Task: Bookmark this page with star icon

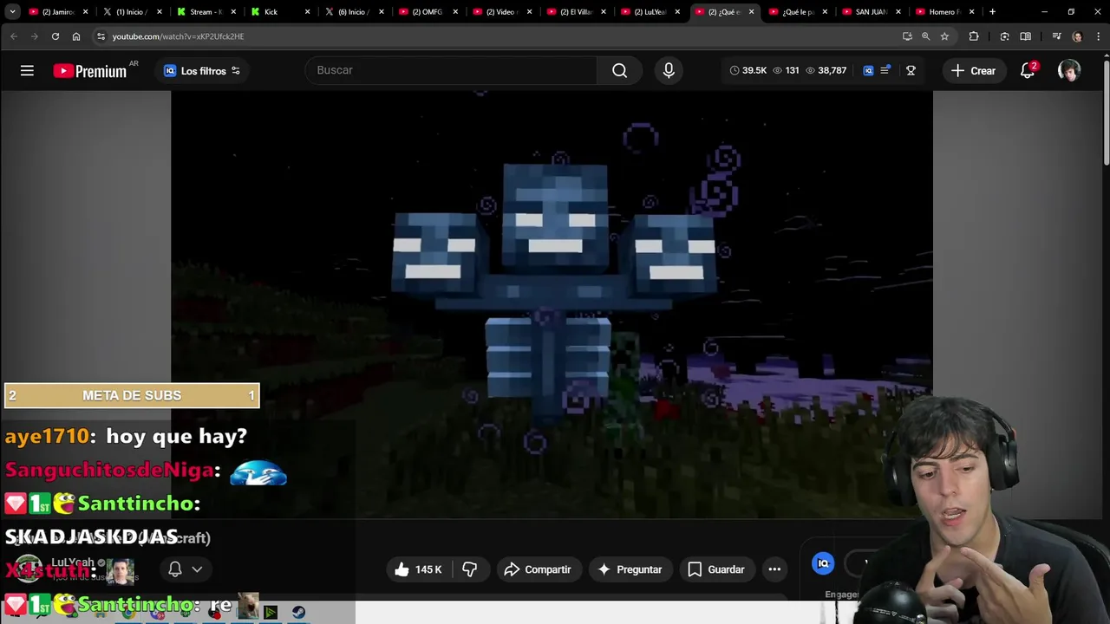Action: [x=944, y=36]
